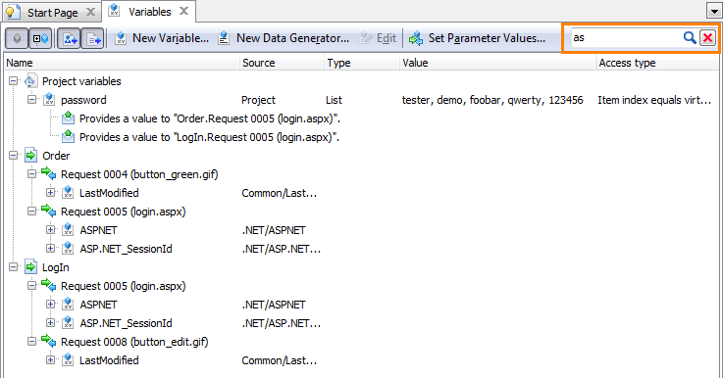Expand ASPNET under LogIn Request 0005

(x=51, y=305)
